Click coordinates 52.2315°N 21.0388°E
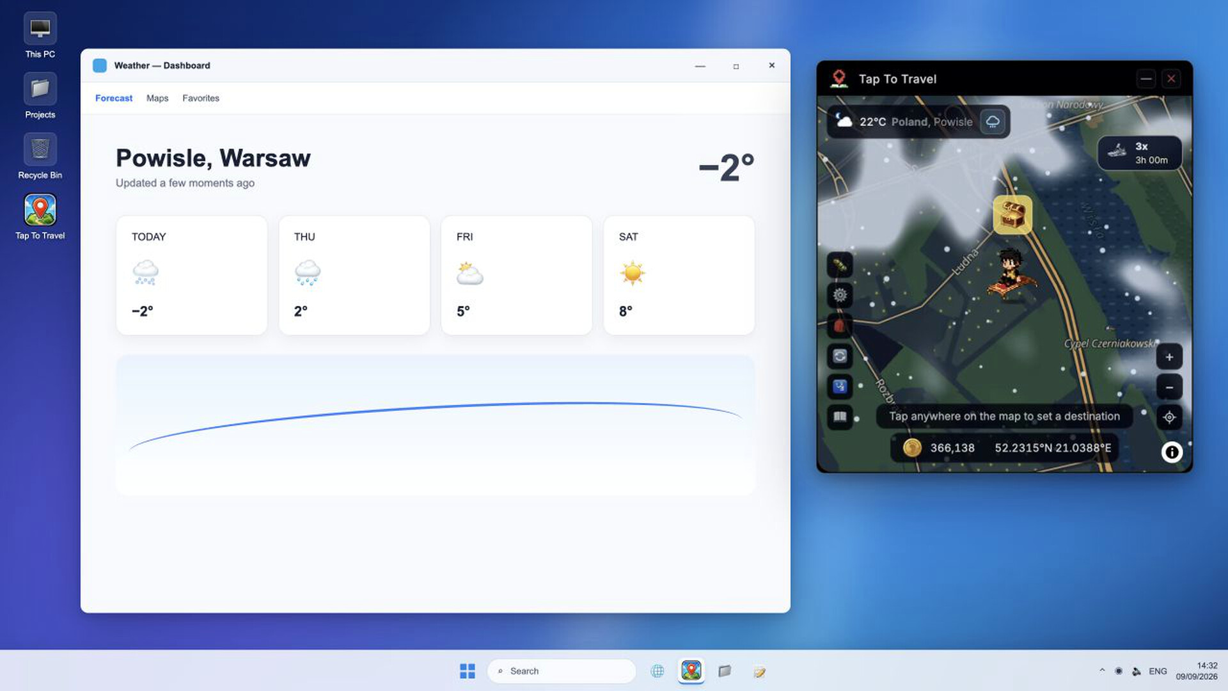 coord(1053,448)
